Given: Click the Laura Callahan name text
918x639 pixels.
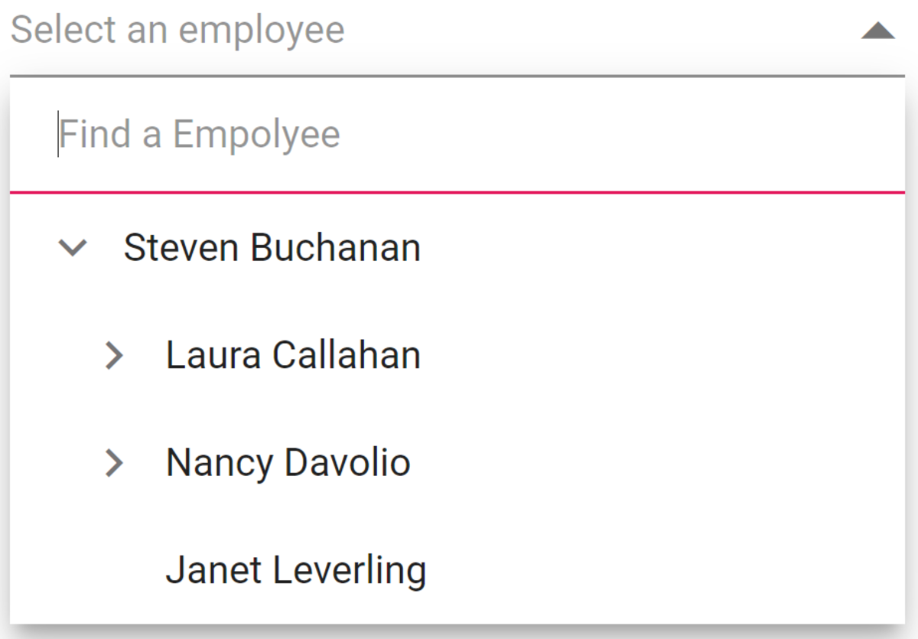Looking at the screenshot, I should click(x=293, y=356).
